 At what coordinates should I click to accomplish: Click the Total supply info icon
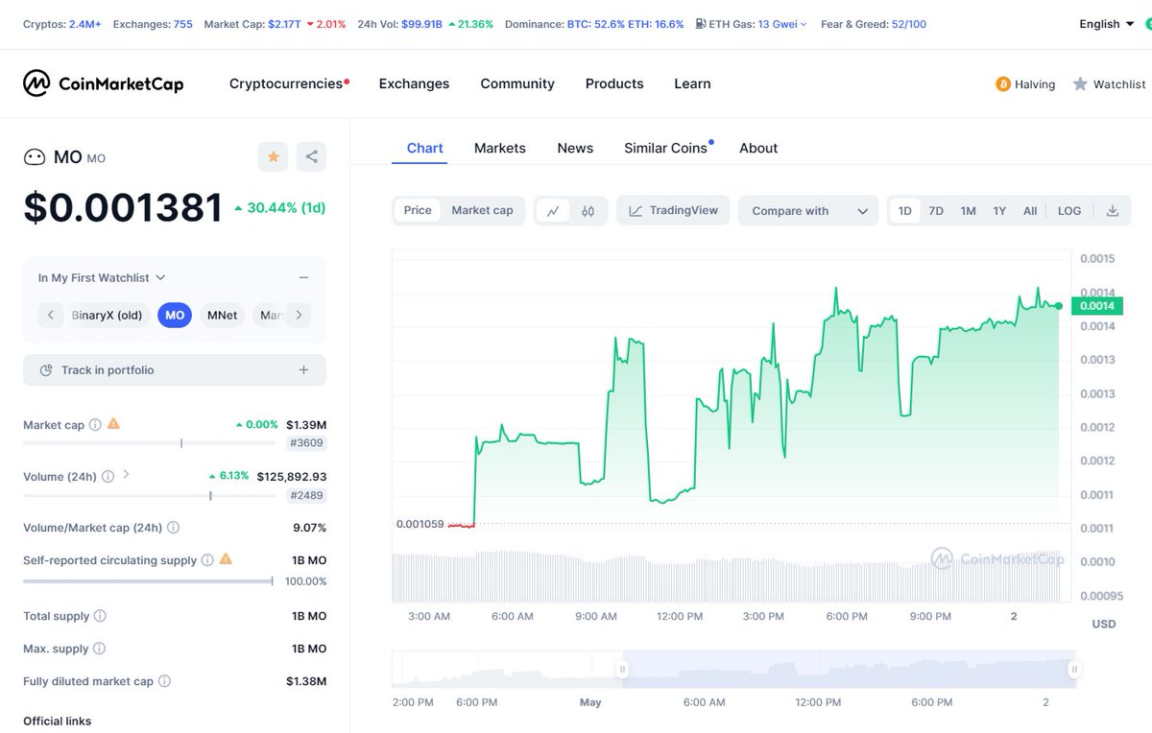[x=100, y=616]
